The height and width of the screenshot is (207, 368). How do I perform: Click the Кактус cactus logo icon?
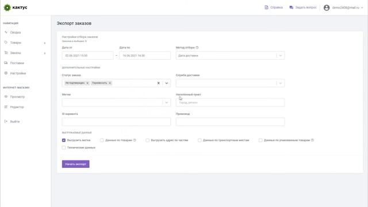[x=7, y=7]
